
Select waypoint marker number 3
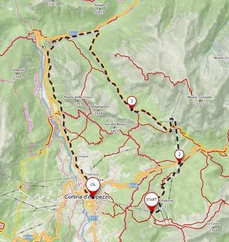[x=132, y=103]
